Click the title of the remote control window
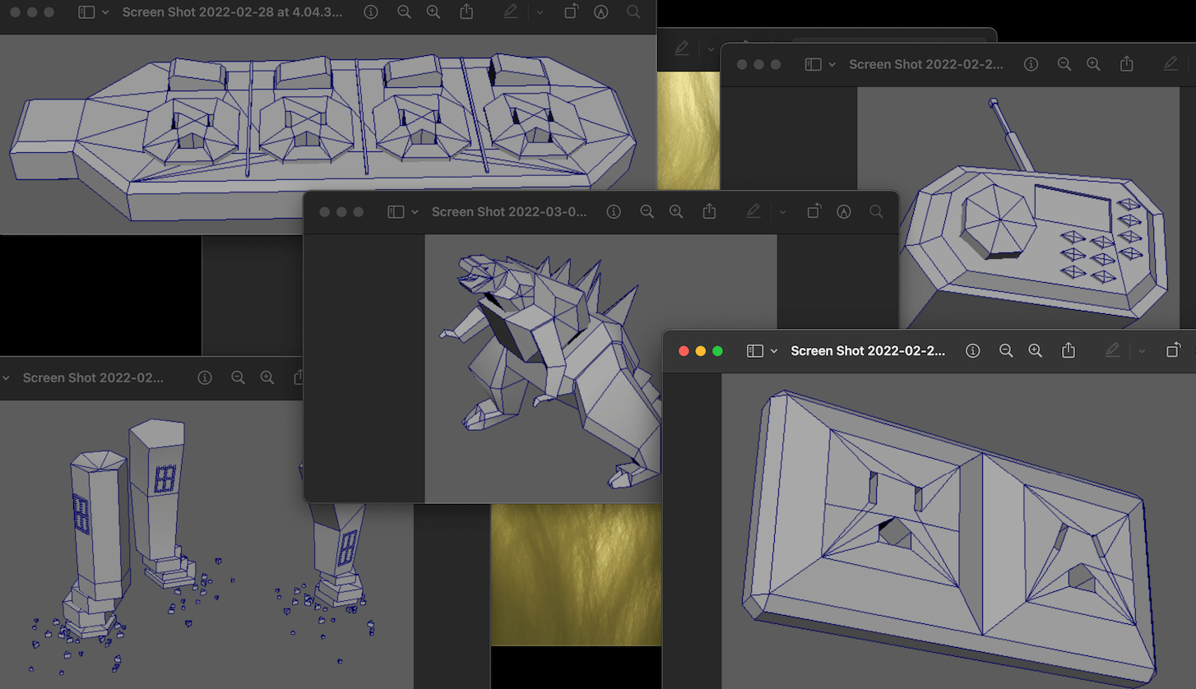1196x689 pixels. 926,64
